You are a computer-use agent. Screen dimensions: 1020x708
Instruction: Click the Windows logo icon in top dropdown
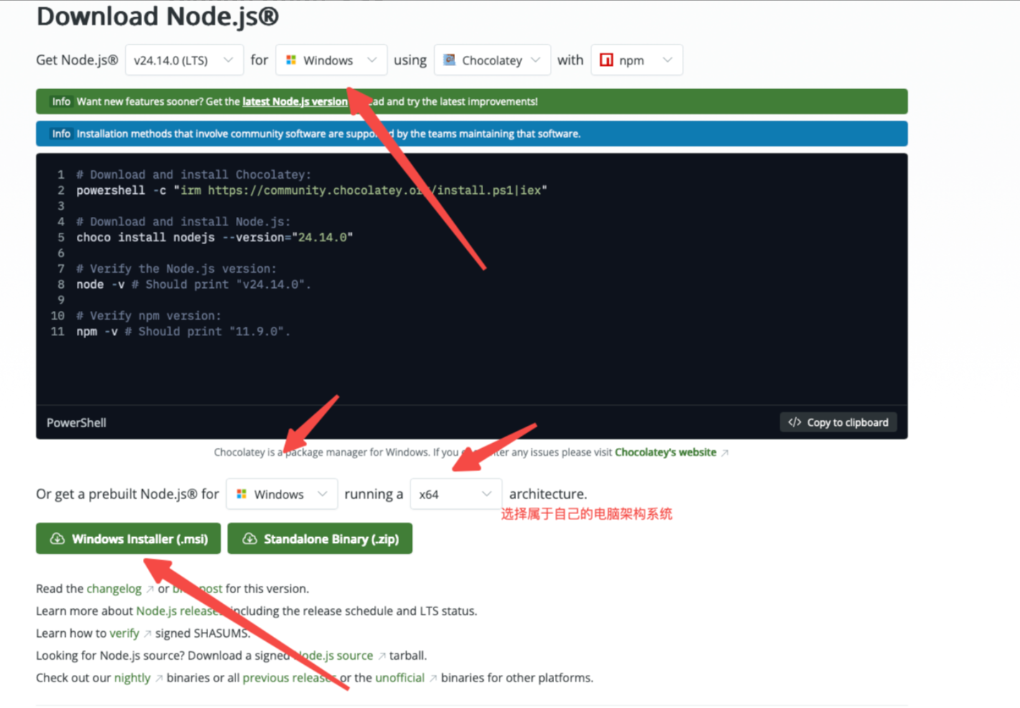pos(291,60)
